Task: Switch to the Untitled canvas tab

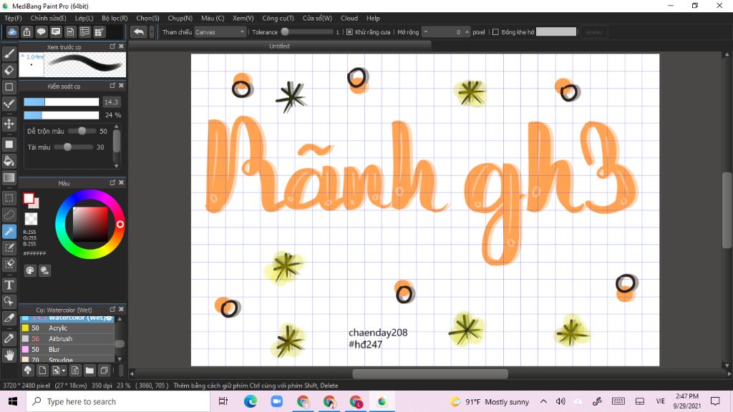Action: click(279, 46)
